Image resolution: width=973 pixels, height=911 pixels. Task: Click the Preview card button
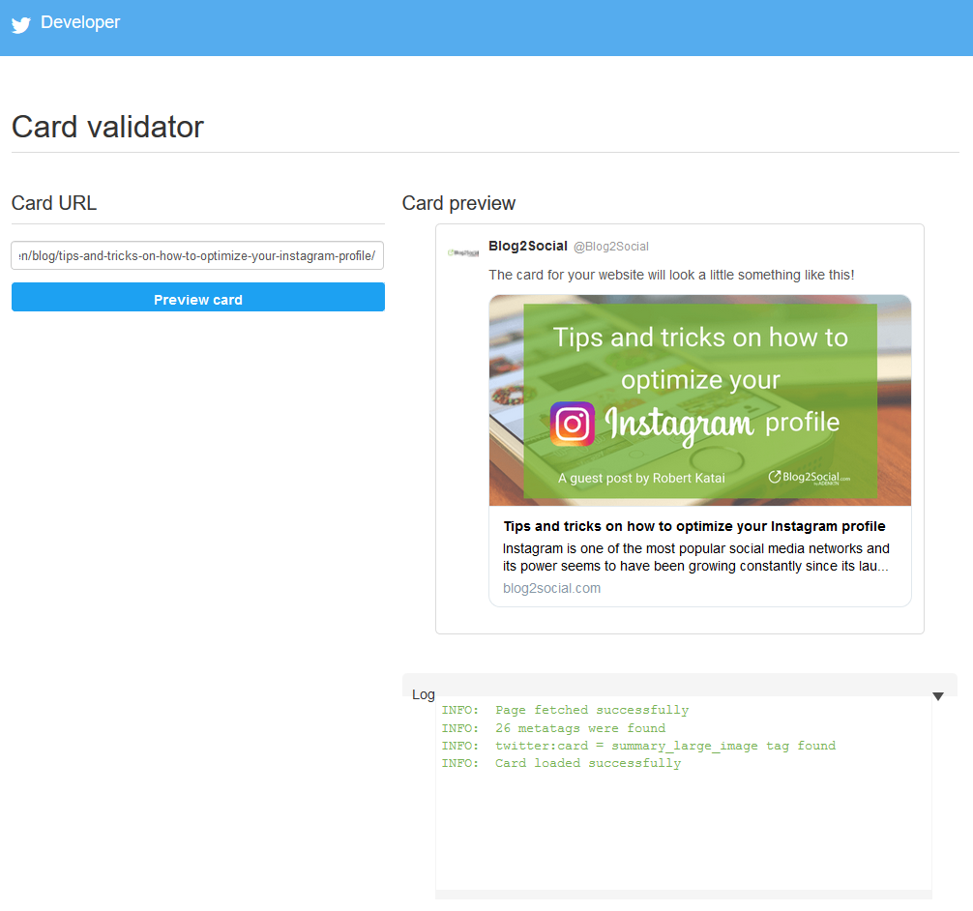[x=198, y=297]
